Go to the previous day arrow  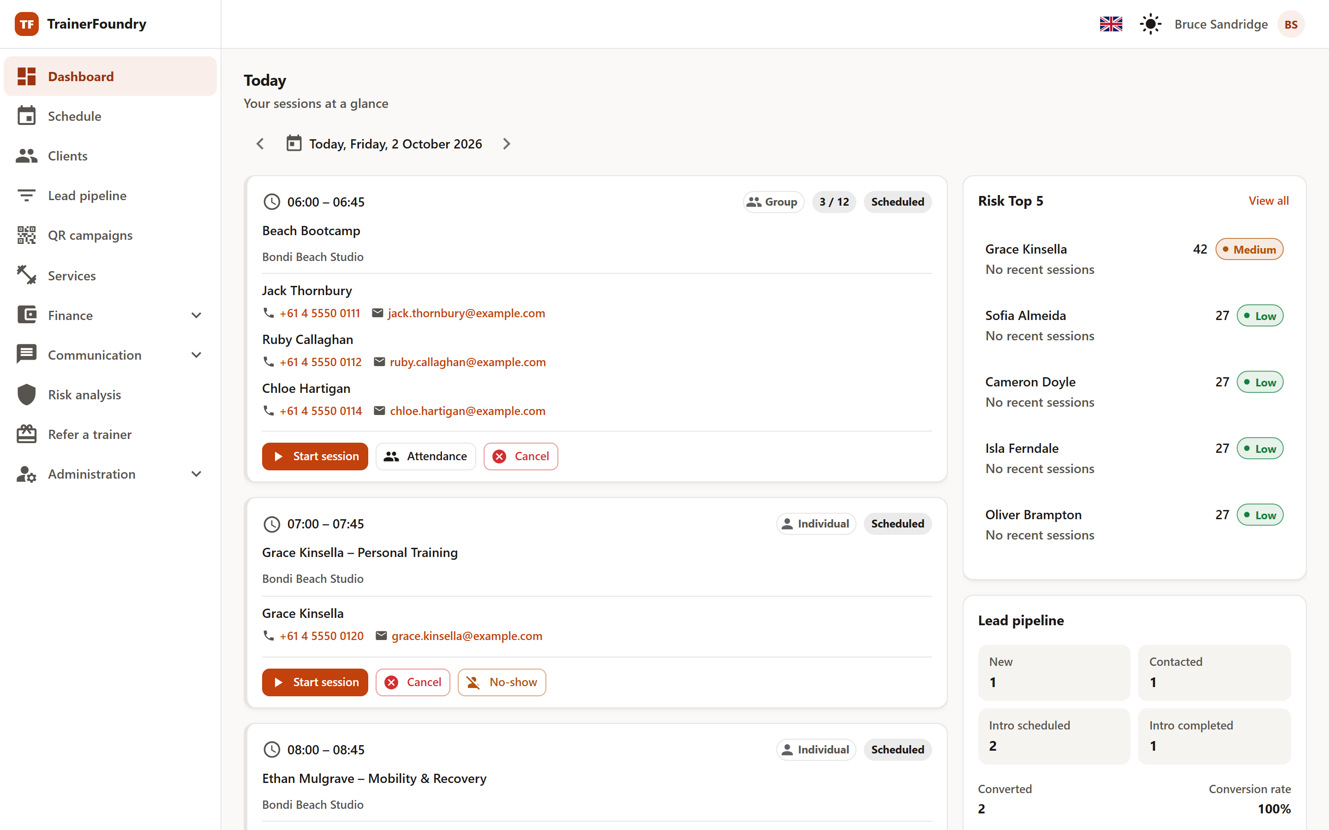[x=260, y=144]
